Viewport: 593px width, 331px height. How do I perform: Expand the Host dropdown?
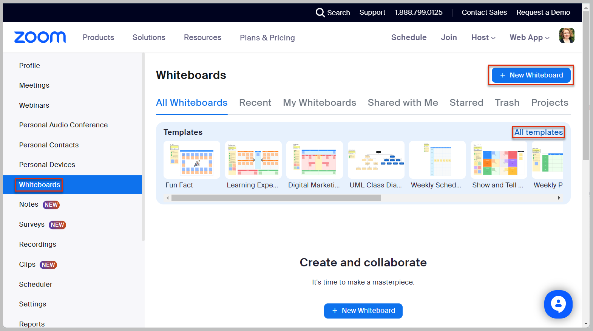[x=483, y=37]
